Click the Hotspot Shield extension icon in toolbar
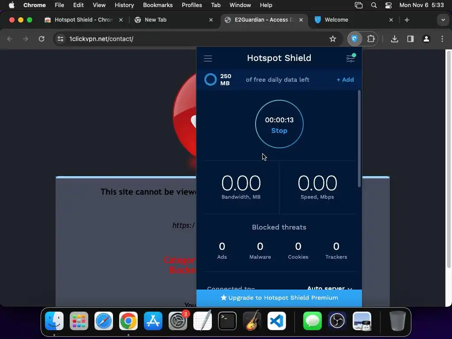The width and height of the screenshot is (452, 339). (x=354, y=39)
